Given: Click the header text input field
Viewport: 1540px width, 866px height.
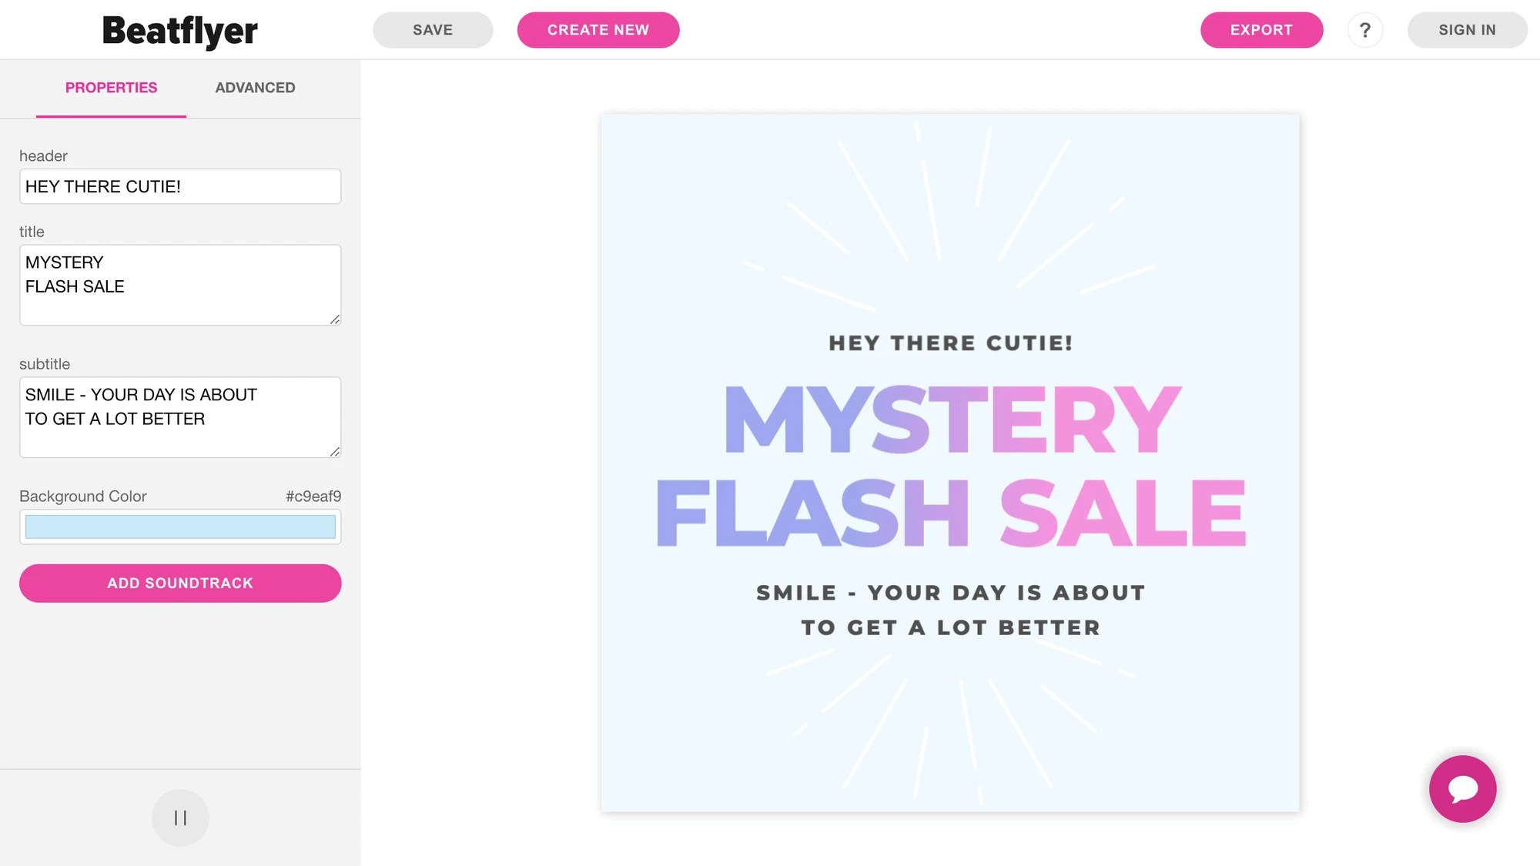Looking at the screenshot, I should (180, 187).
